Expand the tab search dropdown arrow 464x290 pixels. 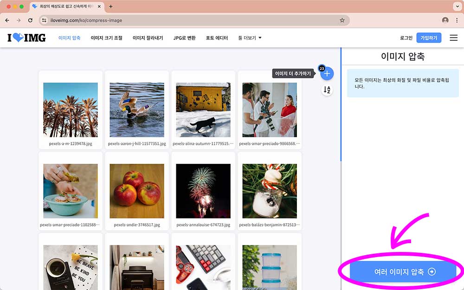click(x=457, y=6)
